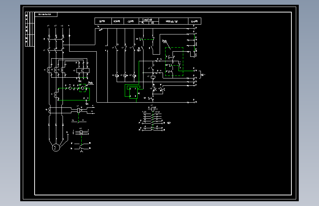Image resolution: width=319 pixels, height=206 pixels.
Task: Click the drawing number box in top-left corner
Action: coord(46,14)
